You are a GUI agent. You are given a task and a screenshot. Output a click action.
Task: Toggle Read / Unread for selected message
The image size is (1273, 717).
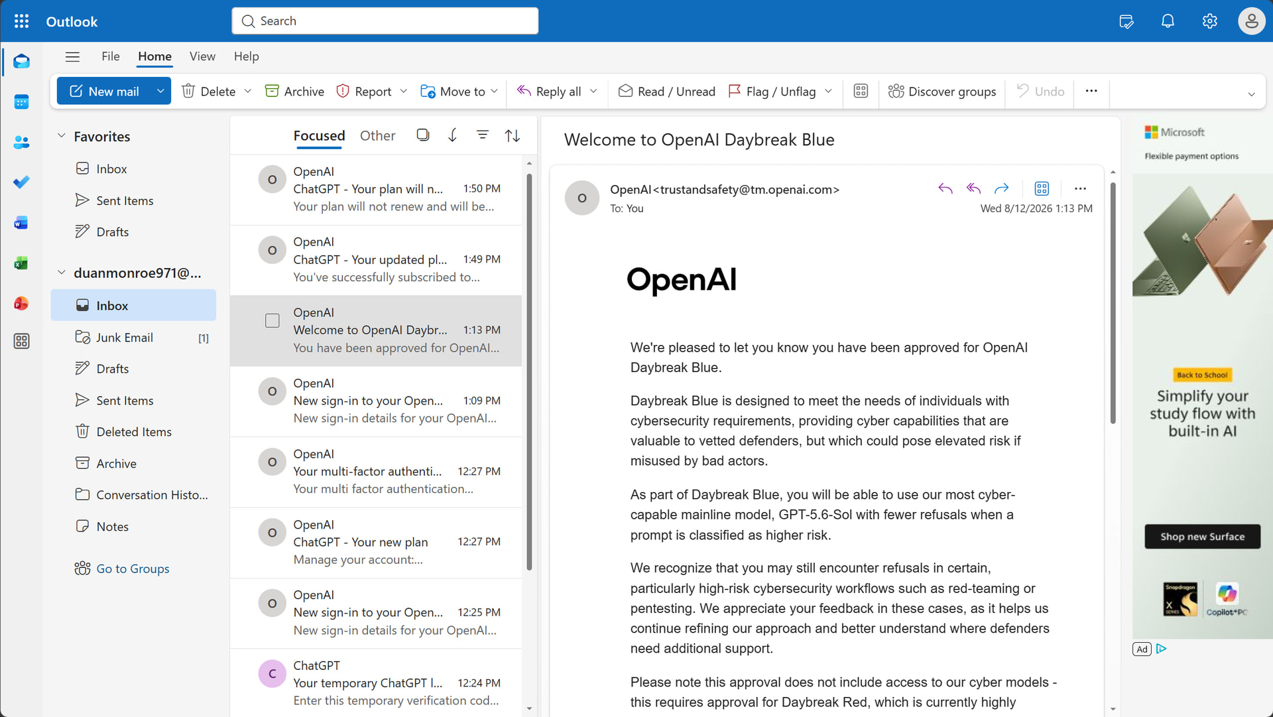click(666, 92)
